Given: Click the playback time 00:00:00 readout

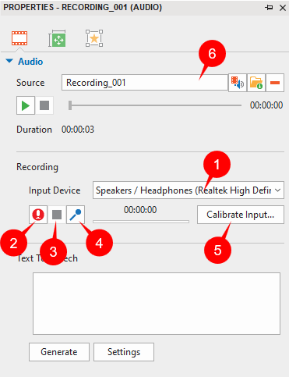Looking at the screenshot, I should pyautogui.click(x=266, y=105).
